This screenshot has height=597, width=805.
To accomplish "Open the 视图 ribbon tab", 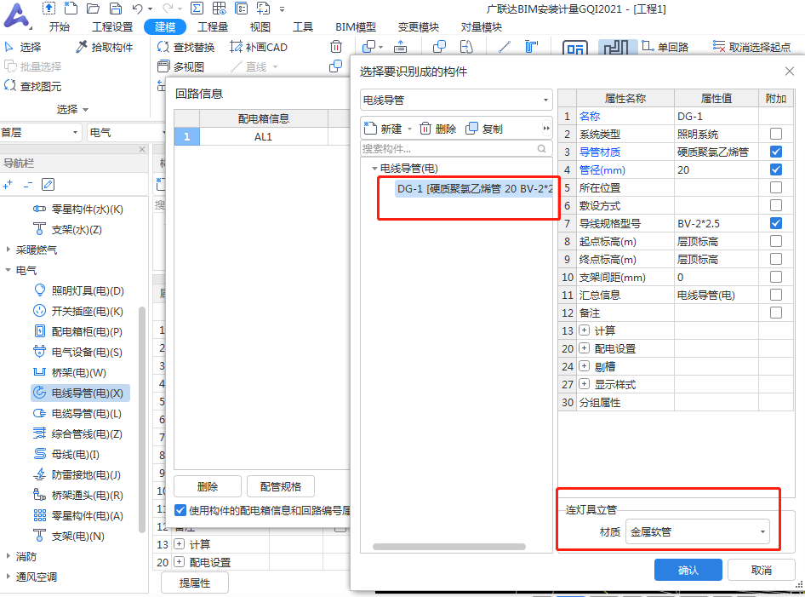I will [260, 26].
